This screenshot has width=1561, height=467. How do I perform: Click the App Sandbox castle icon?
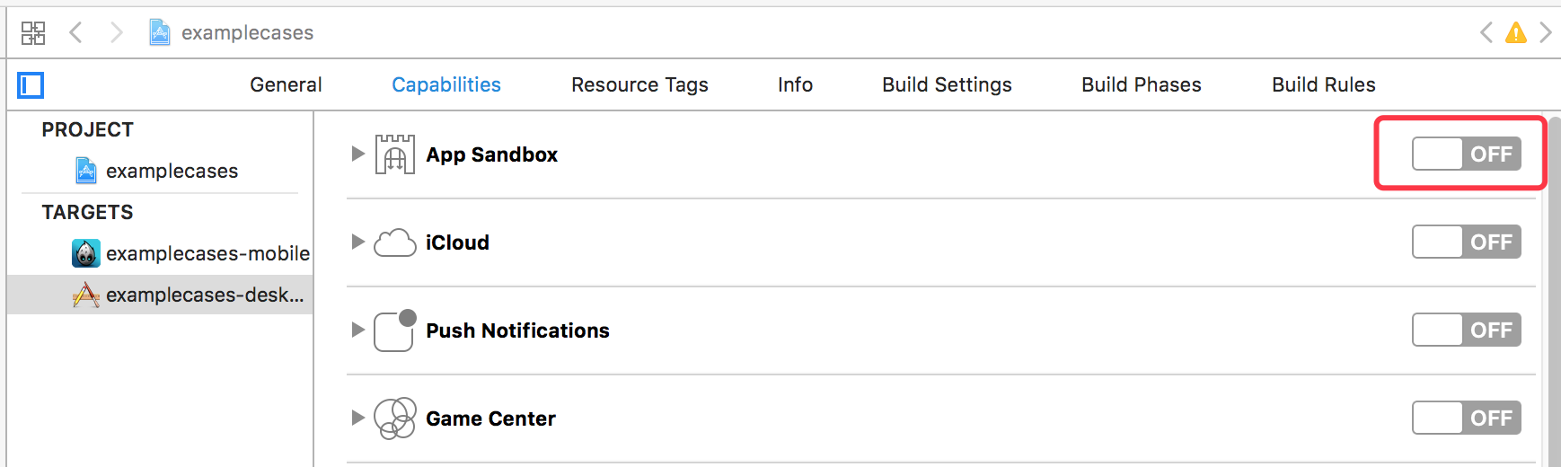[395, 154]
